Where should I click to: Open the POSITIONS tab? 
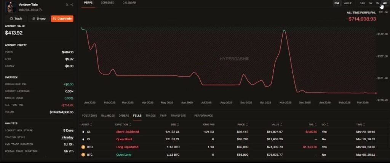point(90,116)
